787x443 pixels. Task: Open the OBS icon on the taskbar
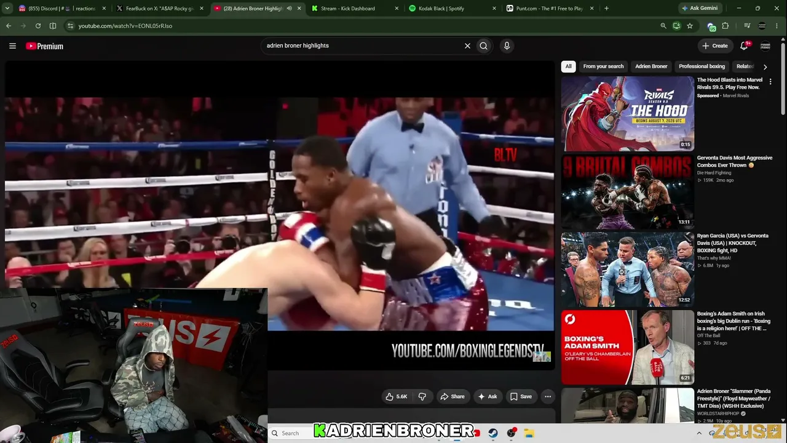511,433
